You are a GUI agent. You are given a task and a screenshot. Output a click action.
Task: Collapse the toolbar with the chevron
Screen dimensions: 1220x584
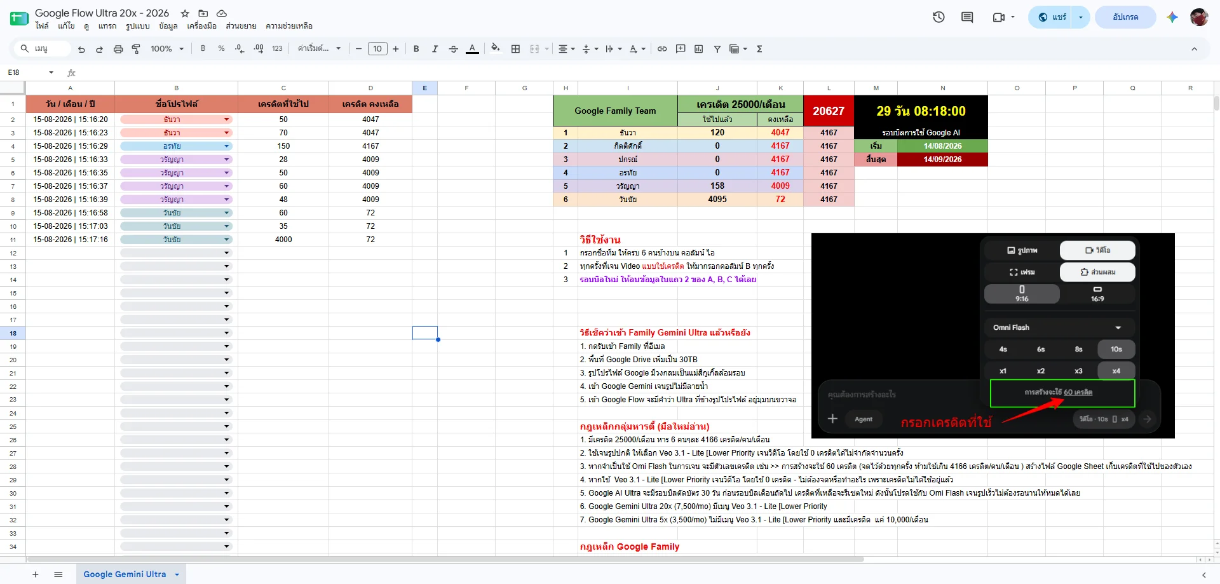click(1194, 49)
